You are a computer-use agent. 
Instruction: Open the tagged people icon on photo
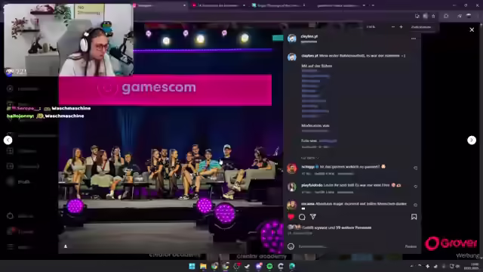tap(66, 246)
